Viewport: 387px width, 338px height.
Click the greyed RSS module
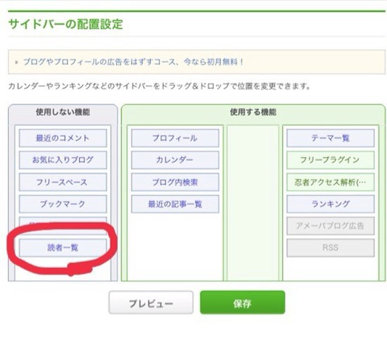[331, 248]
